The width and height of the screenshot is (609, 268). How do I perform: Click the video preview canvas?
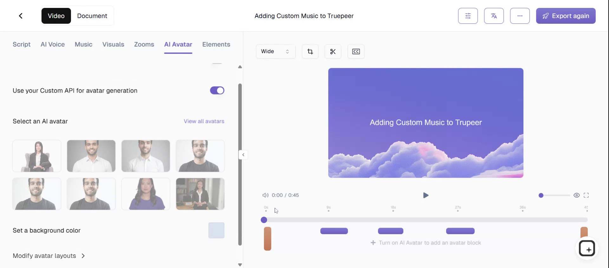click(x=426, y=123)
